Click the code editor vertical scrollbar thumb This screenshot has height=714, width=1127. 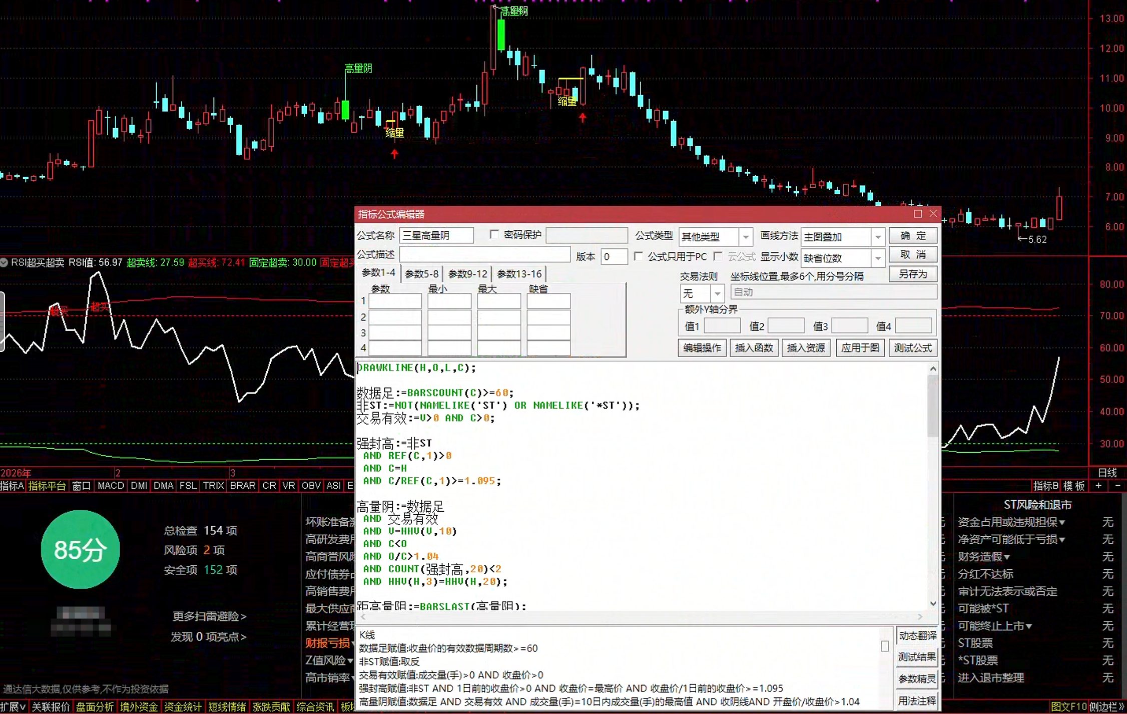[x=933, y=406]
